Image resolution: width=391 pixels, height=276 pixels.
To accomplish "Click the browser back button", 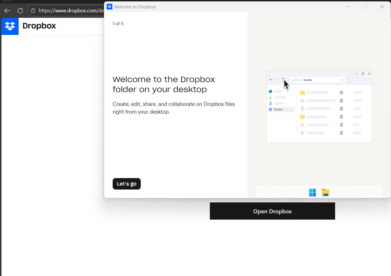I will tap(7, 11).
